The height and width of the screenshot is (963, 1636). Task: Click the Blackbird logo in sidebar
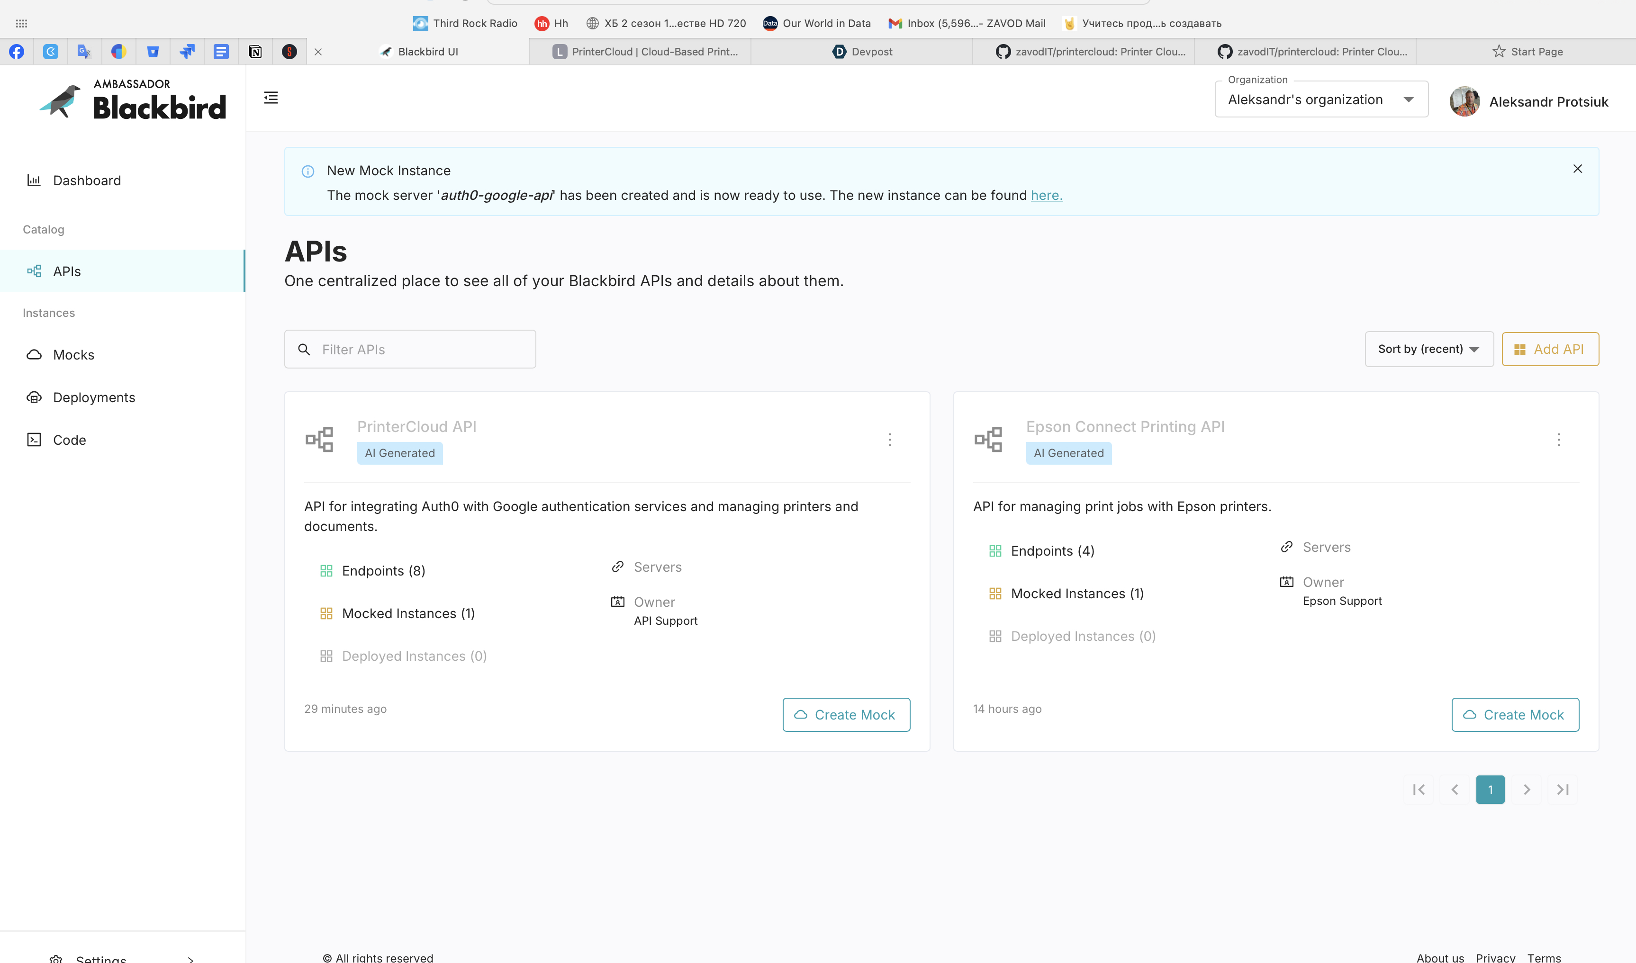(133, 101)
